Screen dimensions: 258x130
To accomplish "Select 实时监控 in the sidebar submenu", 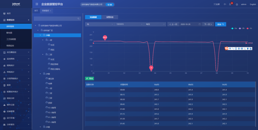I will tap(16, 26).
